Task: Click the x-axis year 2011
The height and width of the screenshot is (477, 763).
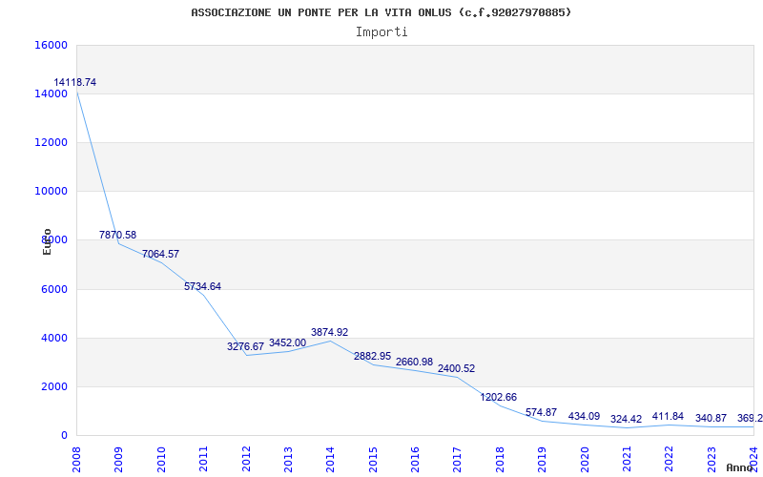Action: 203,459
